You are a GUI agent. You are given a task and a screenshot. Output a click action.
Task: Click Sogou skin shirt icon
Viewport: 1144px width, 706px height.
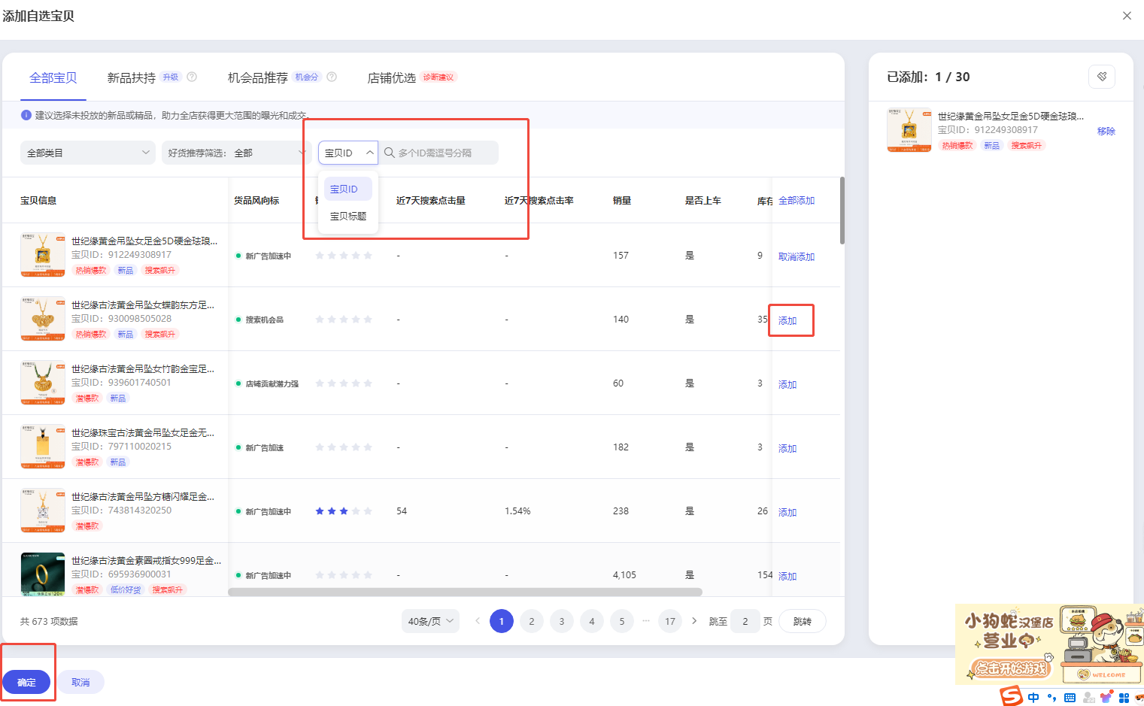click(x=1106, y=698)
